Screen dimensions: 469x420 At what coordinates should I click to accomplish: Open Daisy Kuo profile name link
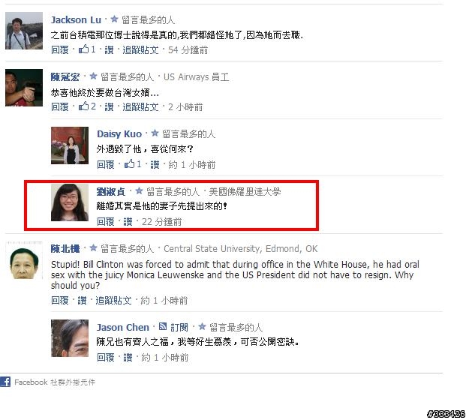click(119, 134)
